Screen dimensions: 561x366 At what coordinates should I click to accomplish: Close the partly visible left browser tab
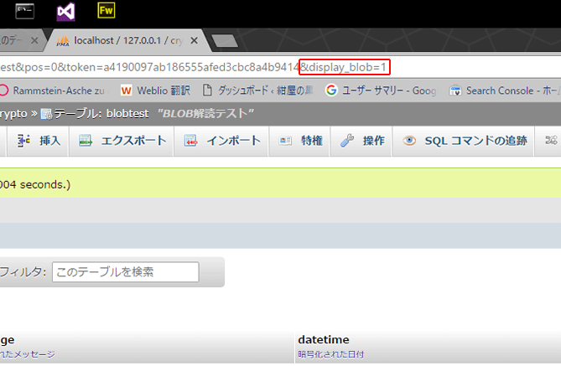pos(34,41)
